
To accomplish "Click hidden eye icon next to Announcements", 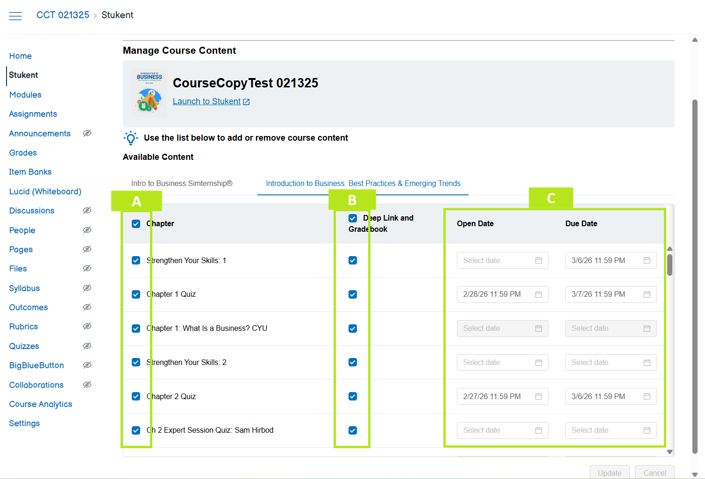I will click(x=87, y=134).
